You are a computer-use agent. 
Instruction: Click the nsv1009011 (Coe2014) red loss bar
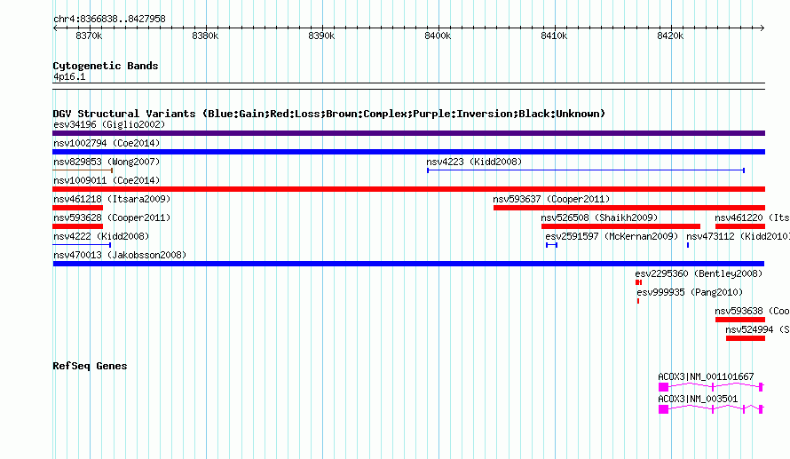point(408,189)
